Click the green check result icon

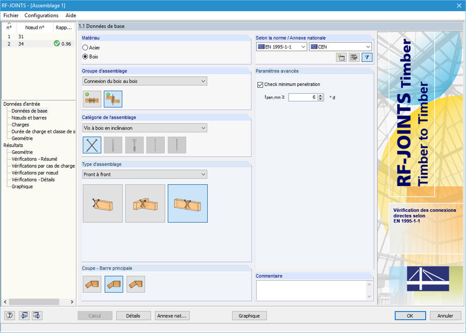57,44
